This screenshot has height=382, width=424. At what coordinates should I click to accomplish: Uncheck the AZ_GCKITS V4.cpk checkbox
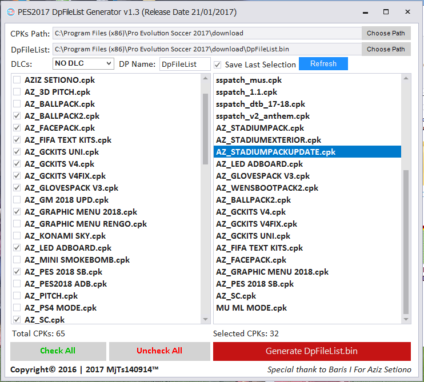pyautogui.click(x=17, y=164)
